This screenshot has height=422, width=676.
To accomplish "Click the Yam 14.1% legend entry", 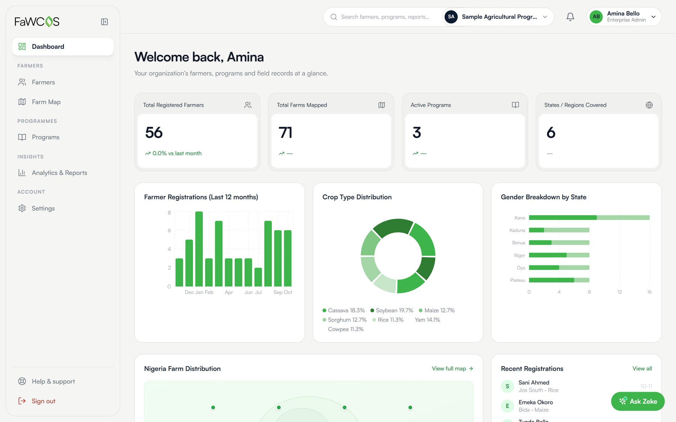I will click(427, 320).
